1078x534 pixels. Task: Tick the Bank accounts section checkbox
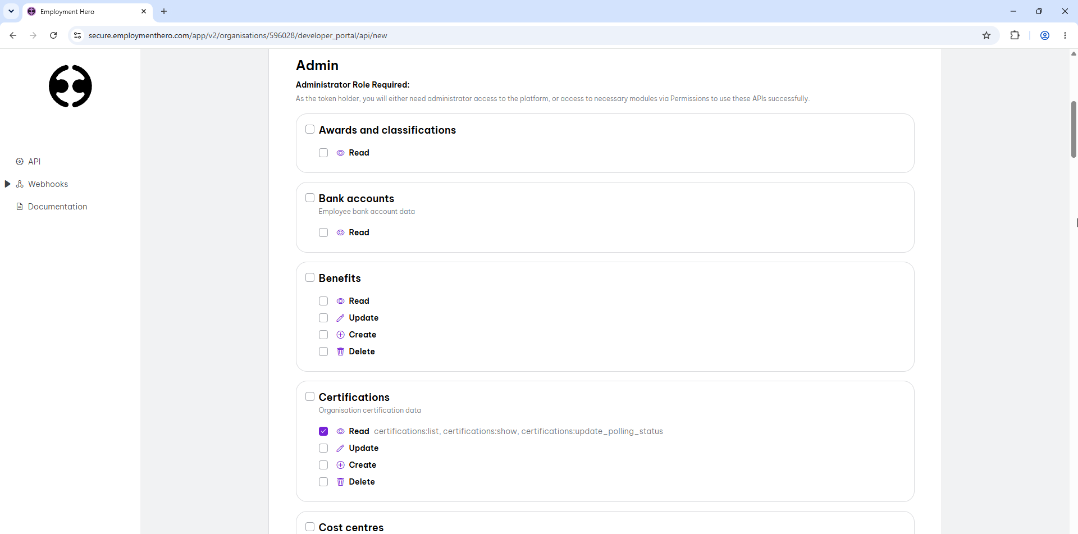(x=310, y=198)
